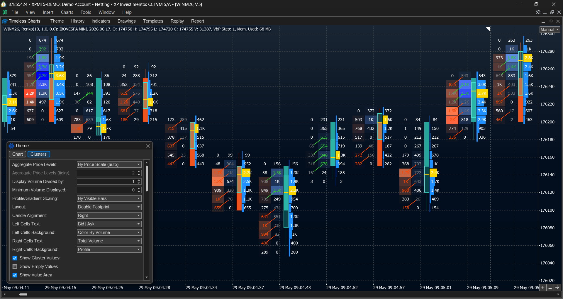Open Profile/Gradient Scaling dropdown
Image resolution: width=563 pixels, height=299 pixels.
tap(109, 198)
